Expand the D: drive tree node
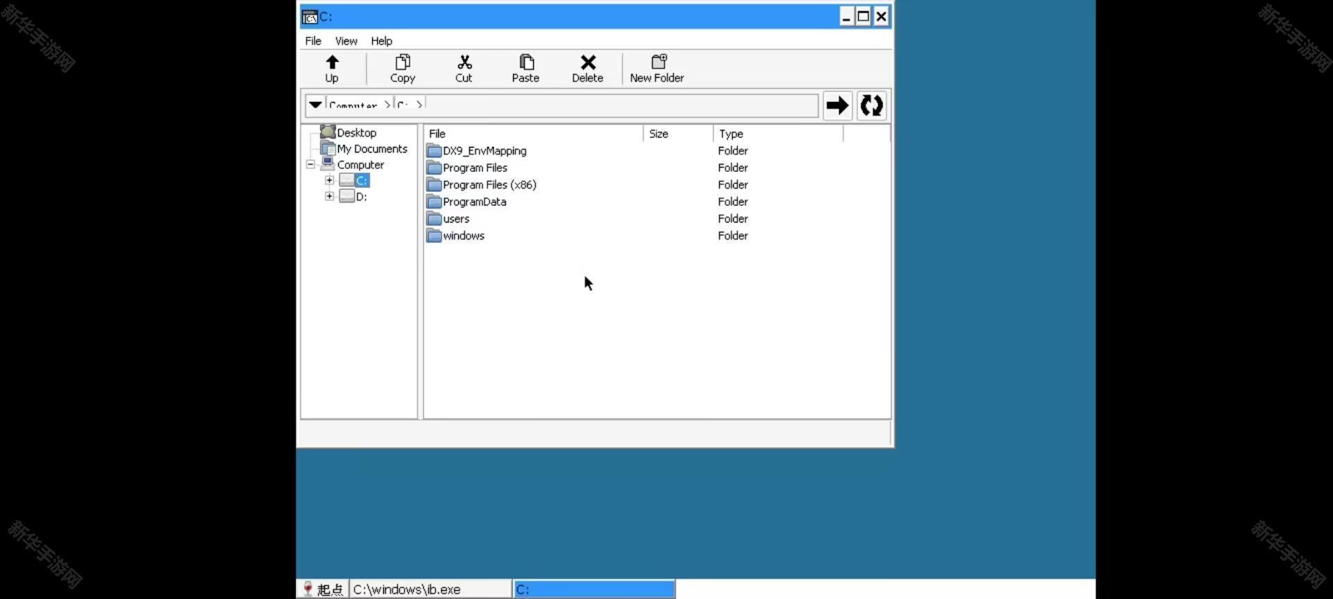 pos(330,196)
